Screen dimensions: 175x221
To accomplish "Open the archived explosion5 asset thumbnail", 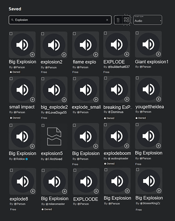I will pyautogui.click(x=54, y=137).
